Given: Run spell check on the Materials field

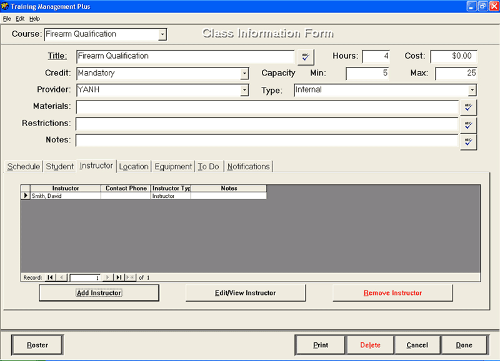Looking at the screenshot, I should [x=469, y=107].
